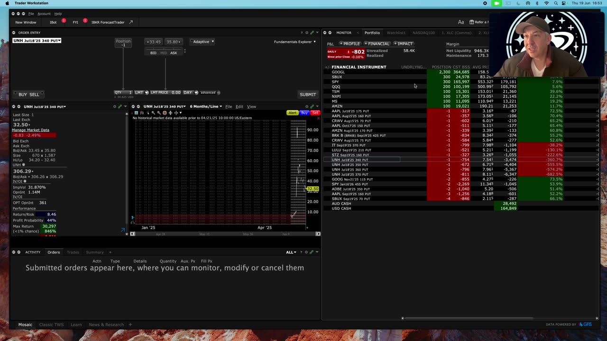The width and height of the screenshot is (607, 341).
Task: Open the Order Entry panel settings gear
Action: [x=306, y=33]
